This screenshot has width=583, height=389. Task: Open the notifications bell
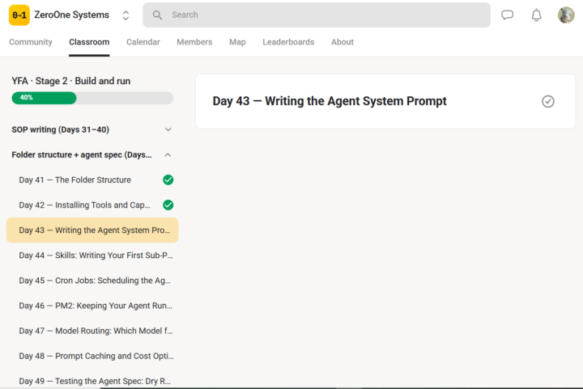tap(536, 15)
